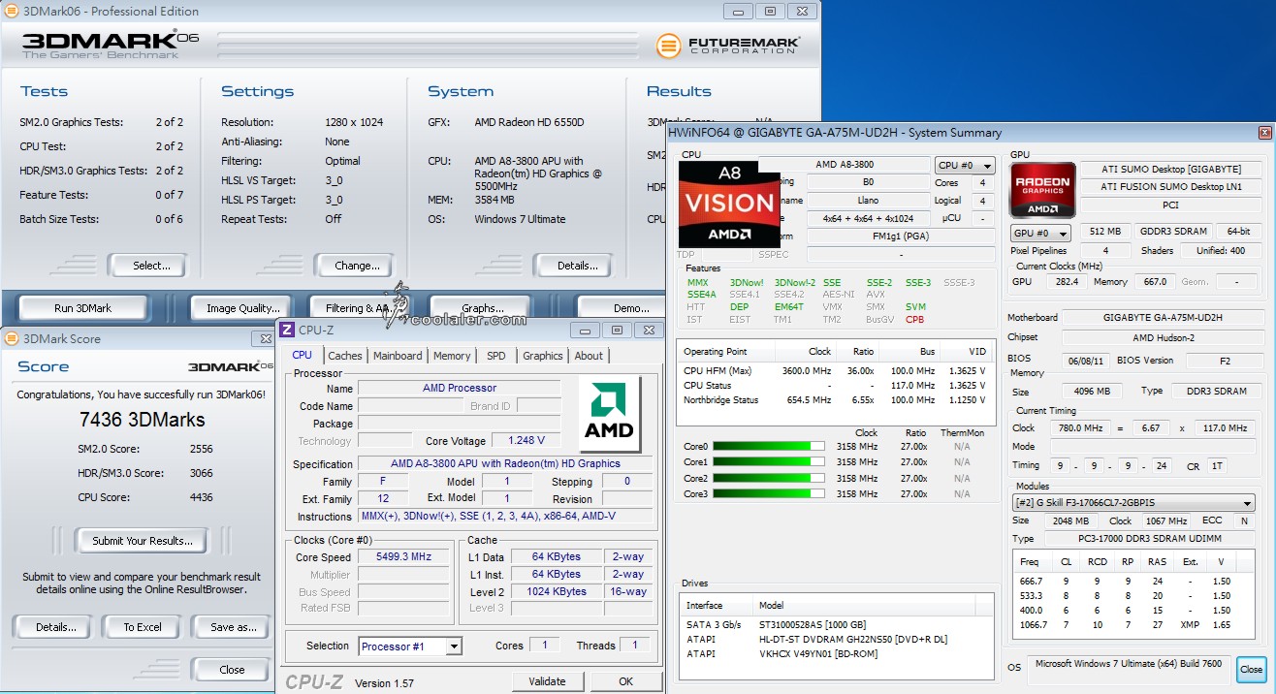The width and height of the screenshot is (1276, 694).
Task: Click the FM1g1 (PGA) platform field
Action: 899,237
